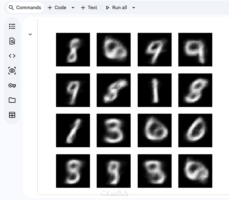The image size is (229, 200).
Task: Open the Table of contents sidebar icon
Action: [x=12, y=26]
